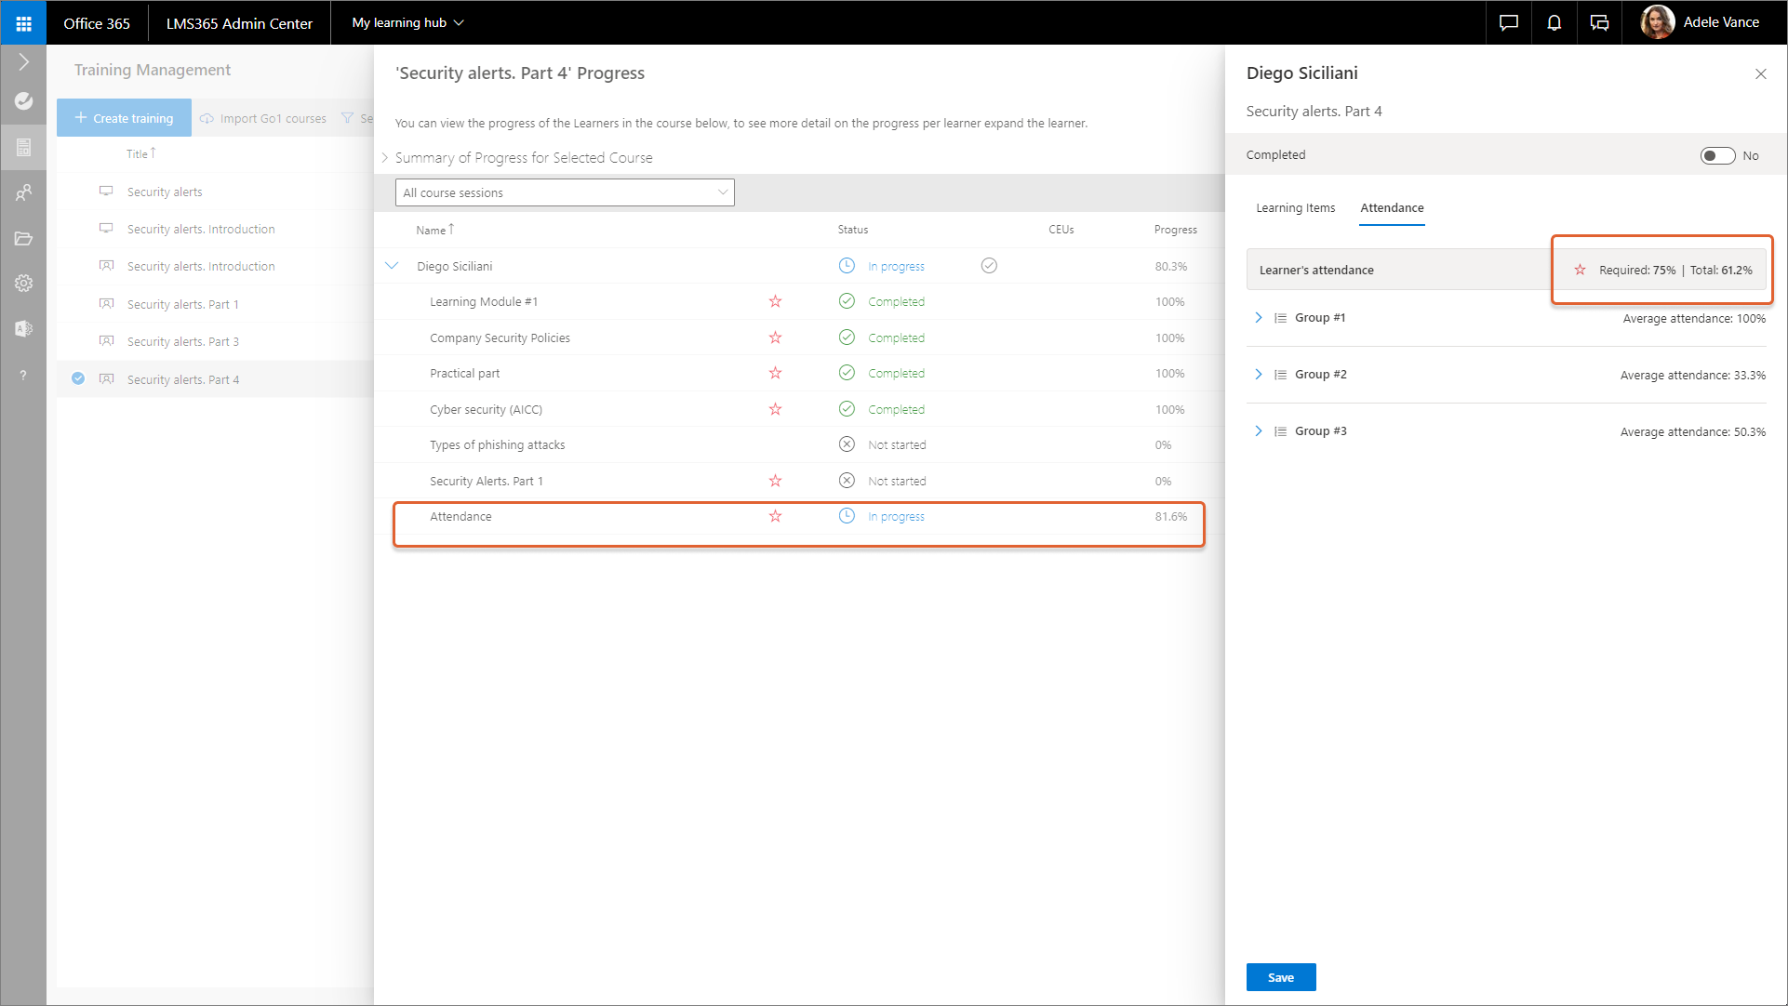Open the settings gear in left sidebar
This screenshot has width=1788, height=1006.
[x=23, y=283]
